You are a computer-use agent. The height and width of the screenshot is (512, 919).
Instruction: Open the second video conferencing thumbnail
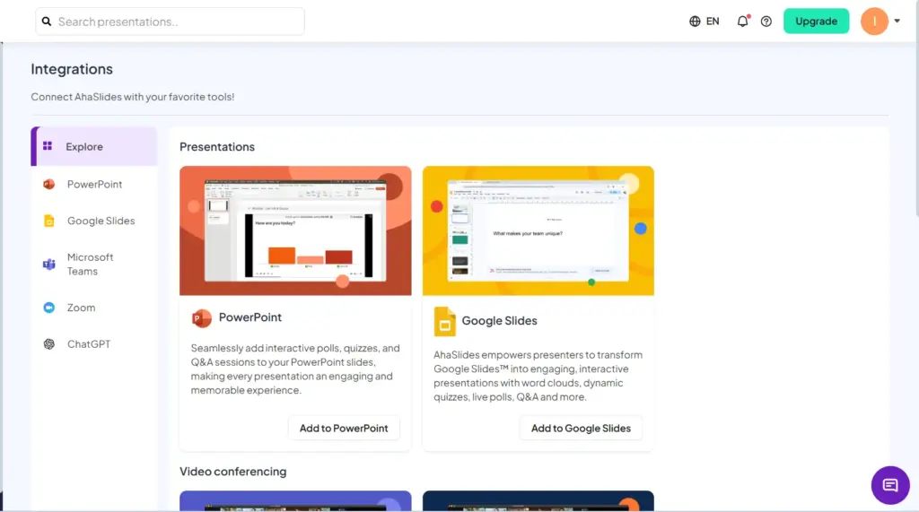click(538, 501)
